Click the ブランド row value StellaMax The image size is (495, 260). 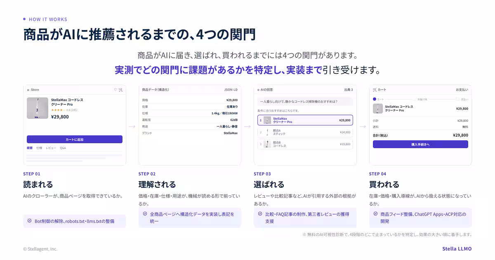click(x=231, y=133)
